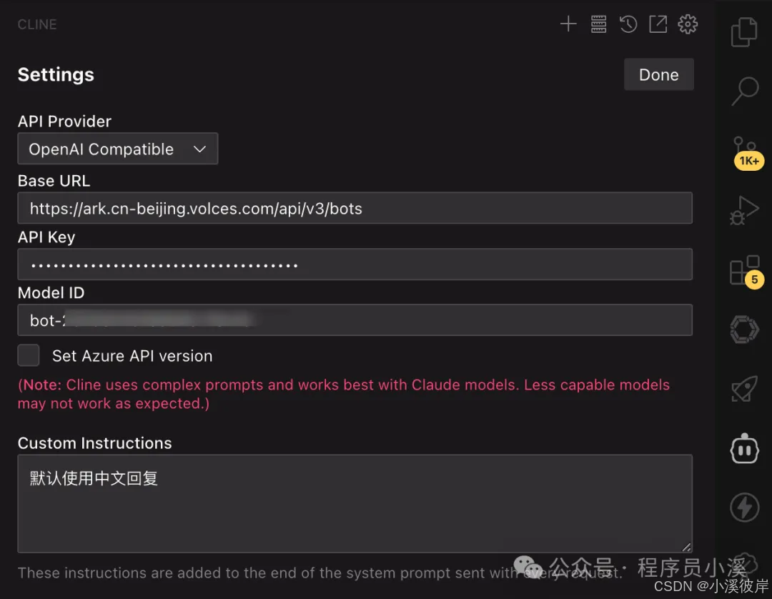Focus the Model ID input field
Image resolution: width=772 pixels, height=599 pixels.
[x=355, y=320]
